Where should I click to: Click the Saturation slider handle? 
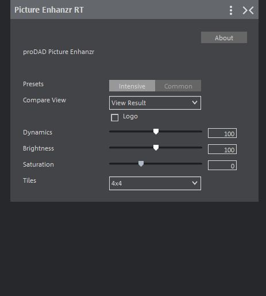pos(141,164)
